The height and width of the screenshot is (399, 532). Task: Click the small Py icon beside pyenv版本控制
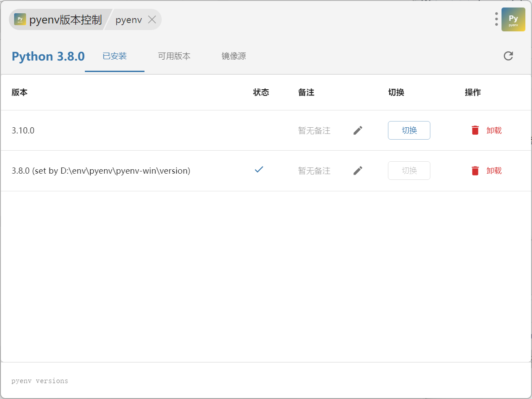[x=20, y=19]
